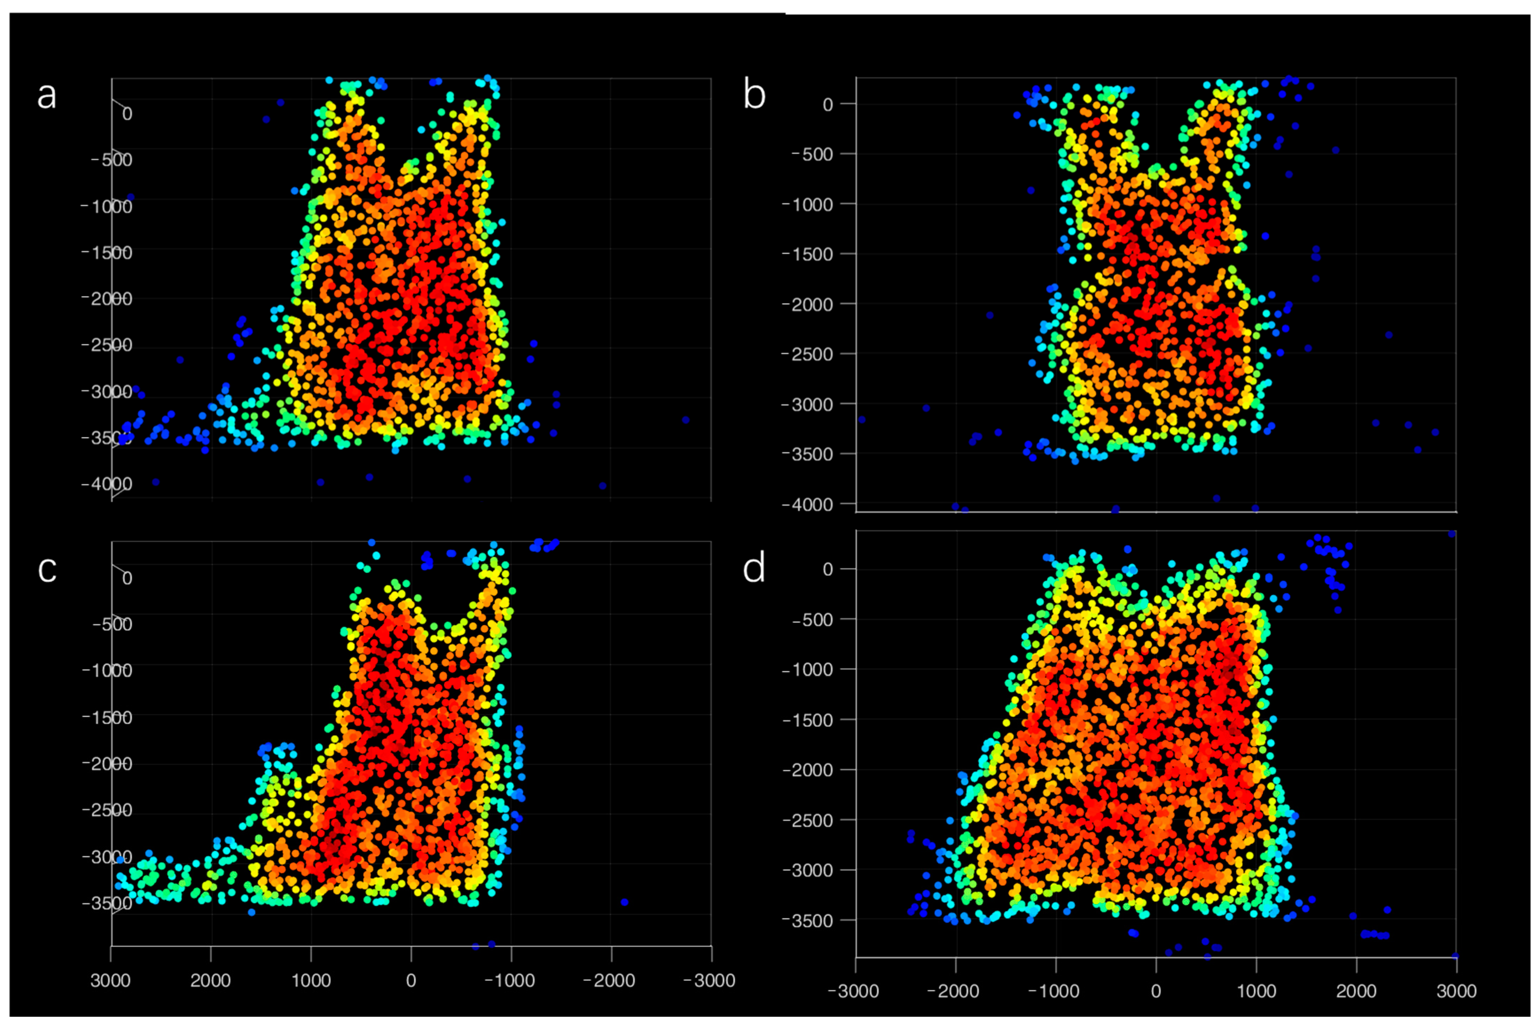1540x1029 pixels.
Task: Click the '-1000' y-axis tick in panel d
Action: click(808, 669)
